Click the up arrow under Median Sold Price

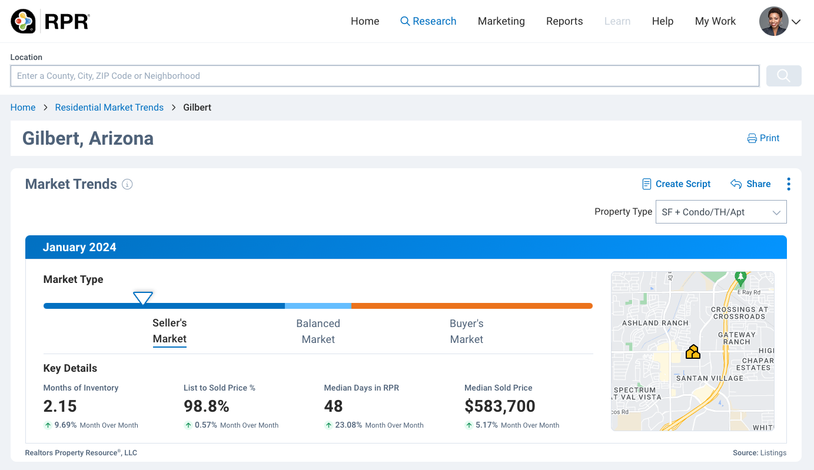click(469, 425)
